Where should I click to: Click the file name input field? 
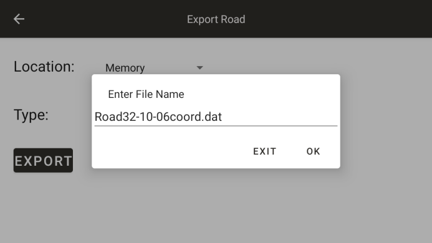tap(216, 117)
